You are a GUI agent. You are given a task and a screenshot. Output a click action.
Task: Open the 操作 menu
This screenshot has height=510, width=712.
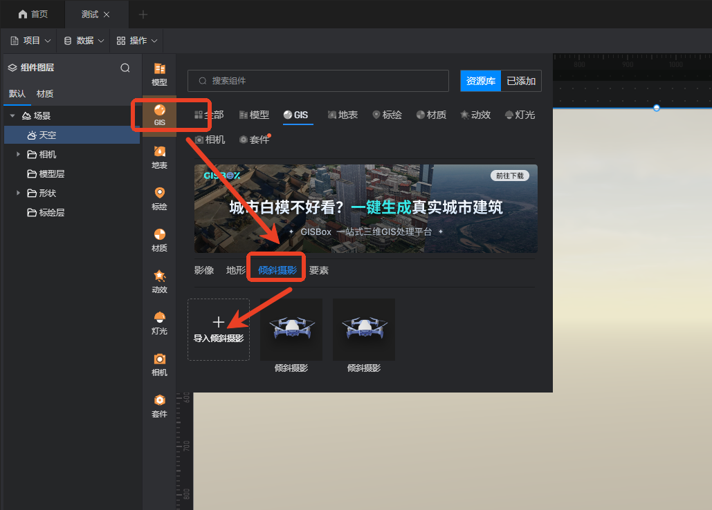(137, 41)
